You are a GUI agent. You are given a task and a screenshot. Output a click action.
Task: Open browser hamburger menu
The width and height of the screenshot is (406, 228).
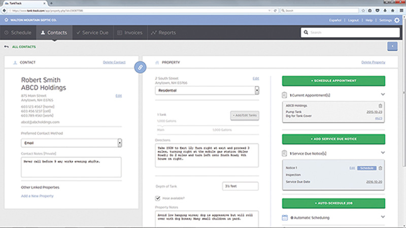coord(401,11)
